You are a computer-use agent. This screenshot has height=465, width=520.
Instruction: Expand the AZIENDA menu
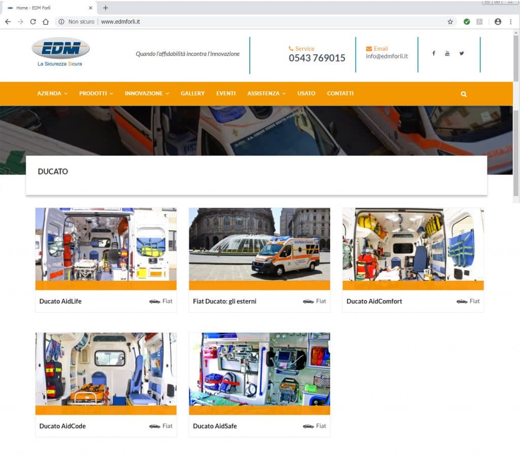click(x=52, y=93)
